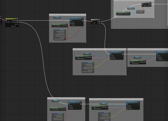Click exec output pin of Set Value as Vector in 'player was last seen' comment
The image size is (168, 121).
tap(123, 54)
